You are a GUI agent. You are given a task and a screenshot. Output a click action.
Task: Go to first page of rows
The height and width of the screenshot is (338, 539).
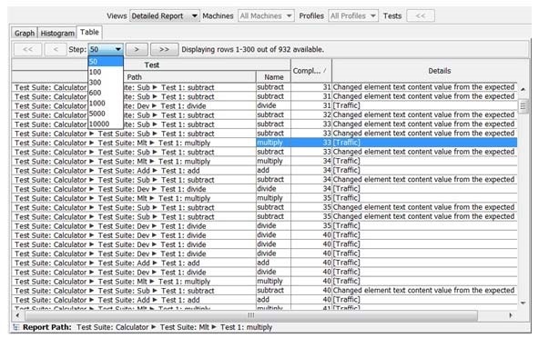[x=28, y=49]
